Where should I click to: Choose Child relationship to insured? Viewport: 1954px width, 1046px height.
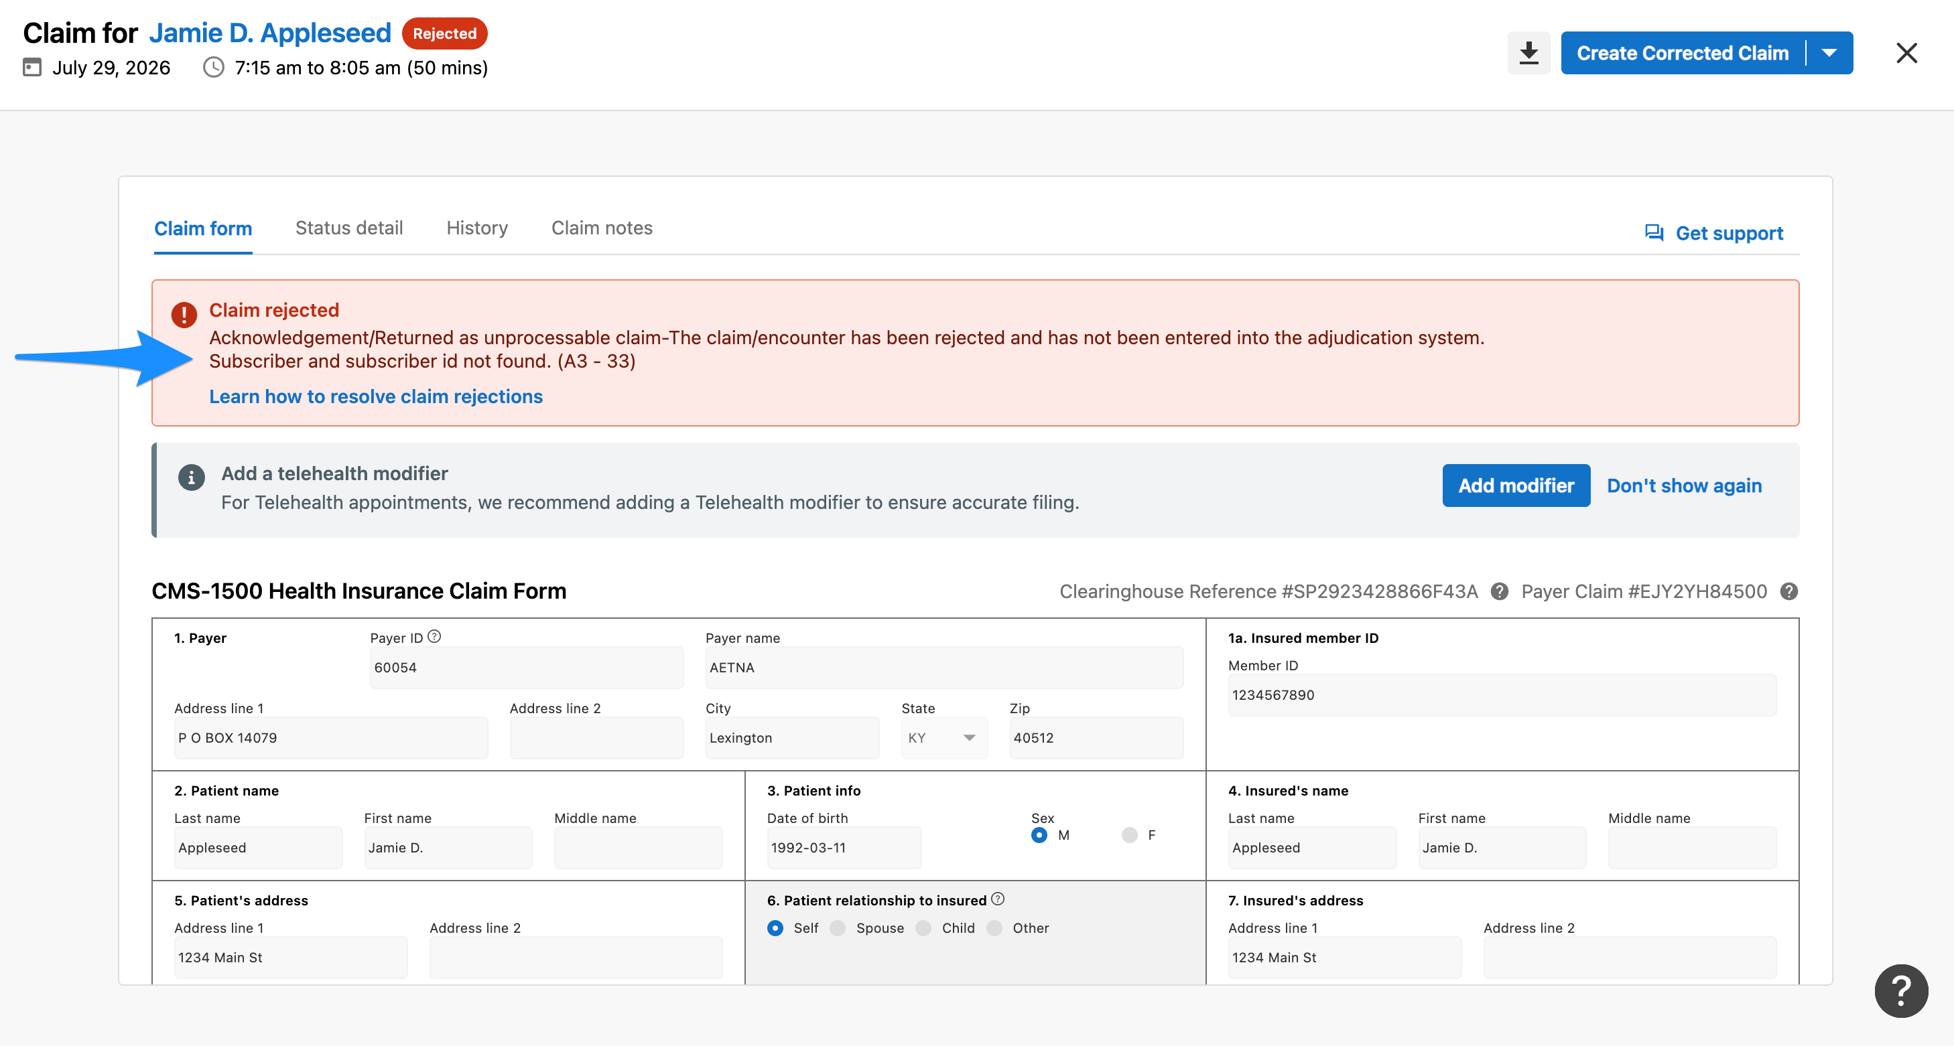923,927
